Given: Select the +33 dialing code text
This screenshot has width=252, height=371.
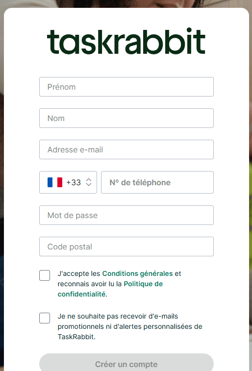Looking at the screenshot, I should (x=74, y=182).
